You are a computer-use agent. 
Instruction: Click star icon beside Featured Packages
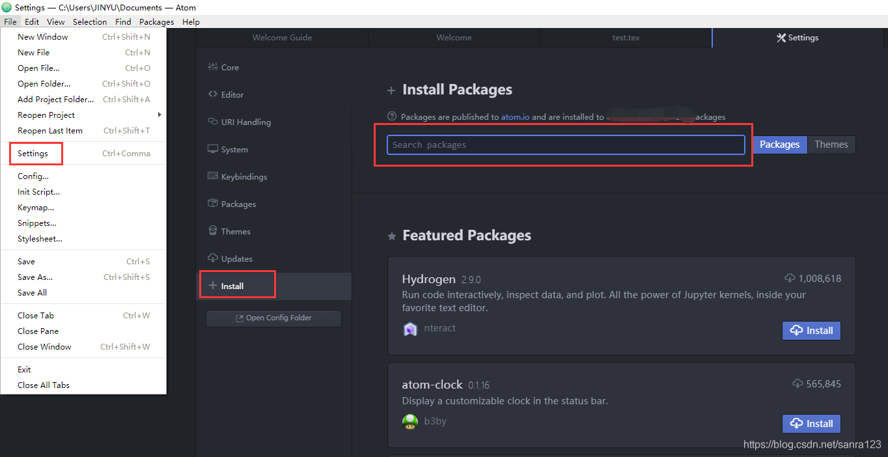point(391,236)
